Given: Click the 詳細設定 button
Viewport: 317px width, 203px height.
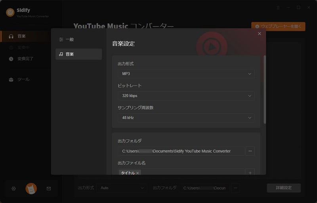Looking at the screenshot, I should (284, 188).
